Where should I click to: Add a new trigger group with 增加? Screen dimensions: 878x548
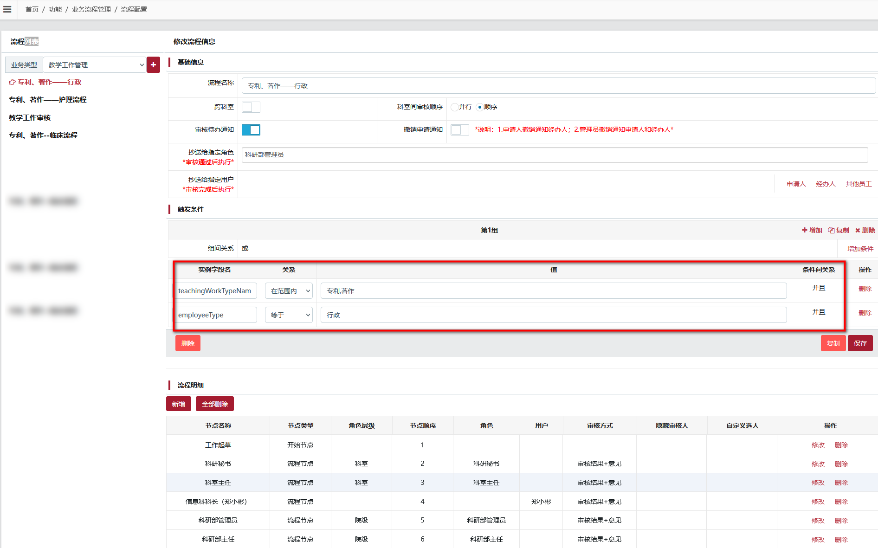[812, 230]
